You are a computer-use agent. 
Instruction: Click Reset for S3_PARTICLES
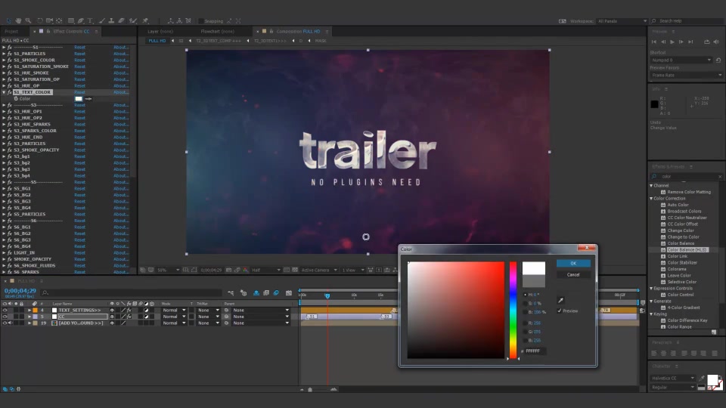click(x=79, y=144)
